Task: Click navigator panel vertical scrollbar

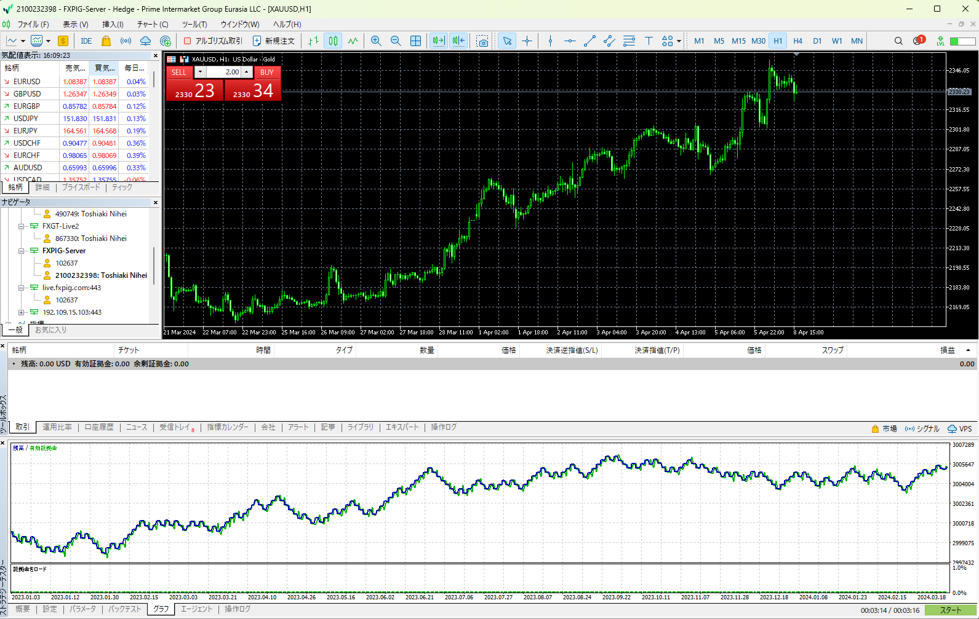Action: (154, 266)
